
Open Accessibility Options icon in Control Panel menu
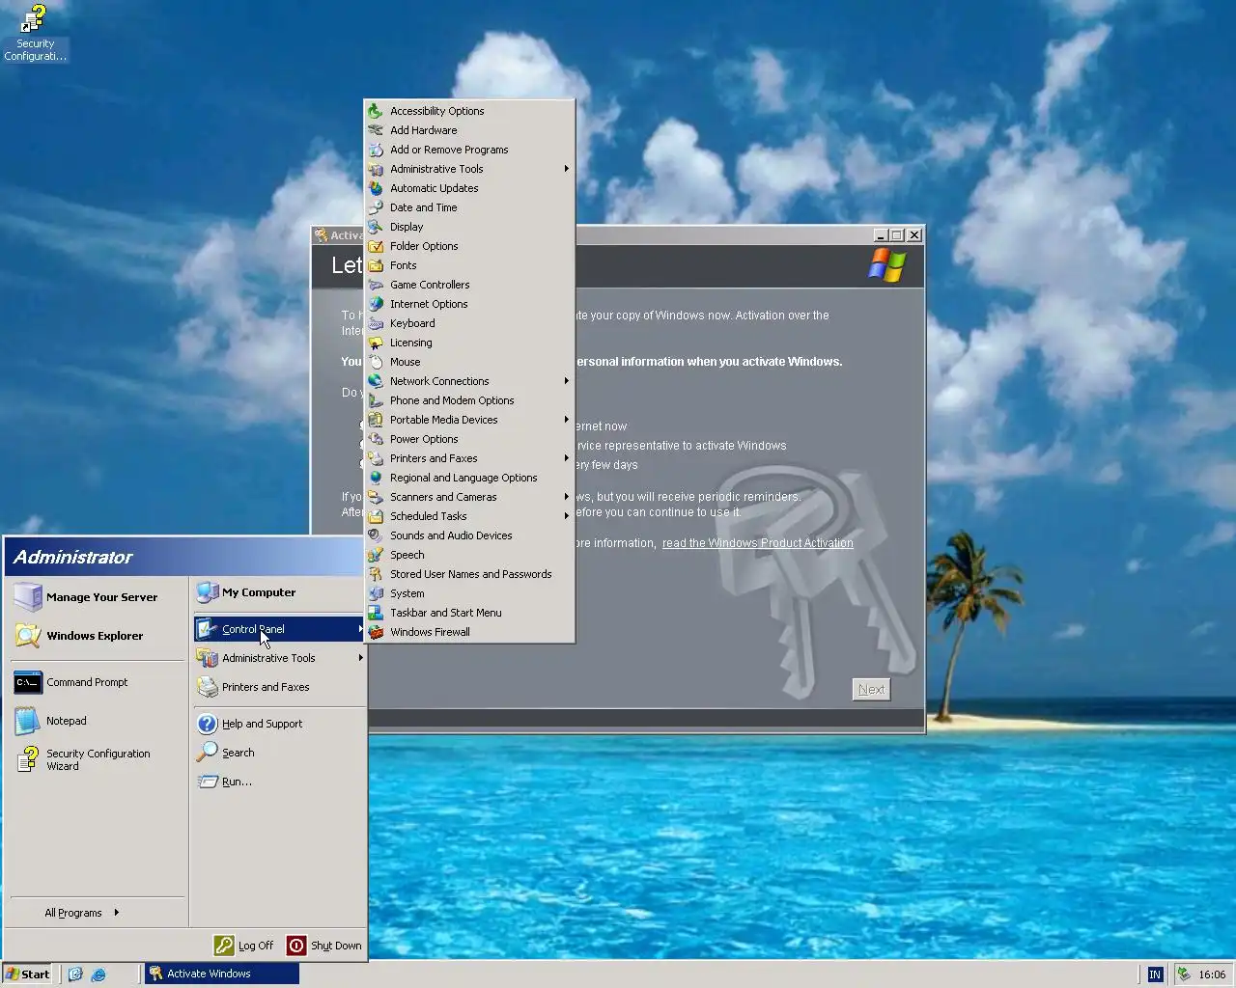pyautogui.click(x=376, y=111)
